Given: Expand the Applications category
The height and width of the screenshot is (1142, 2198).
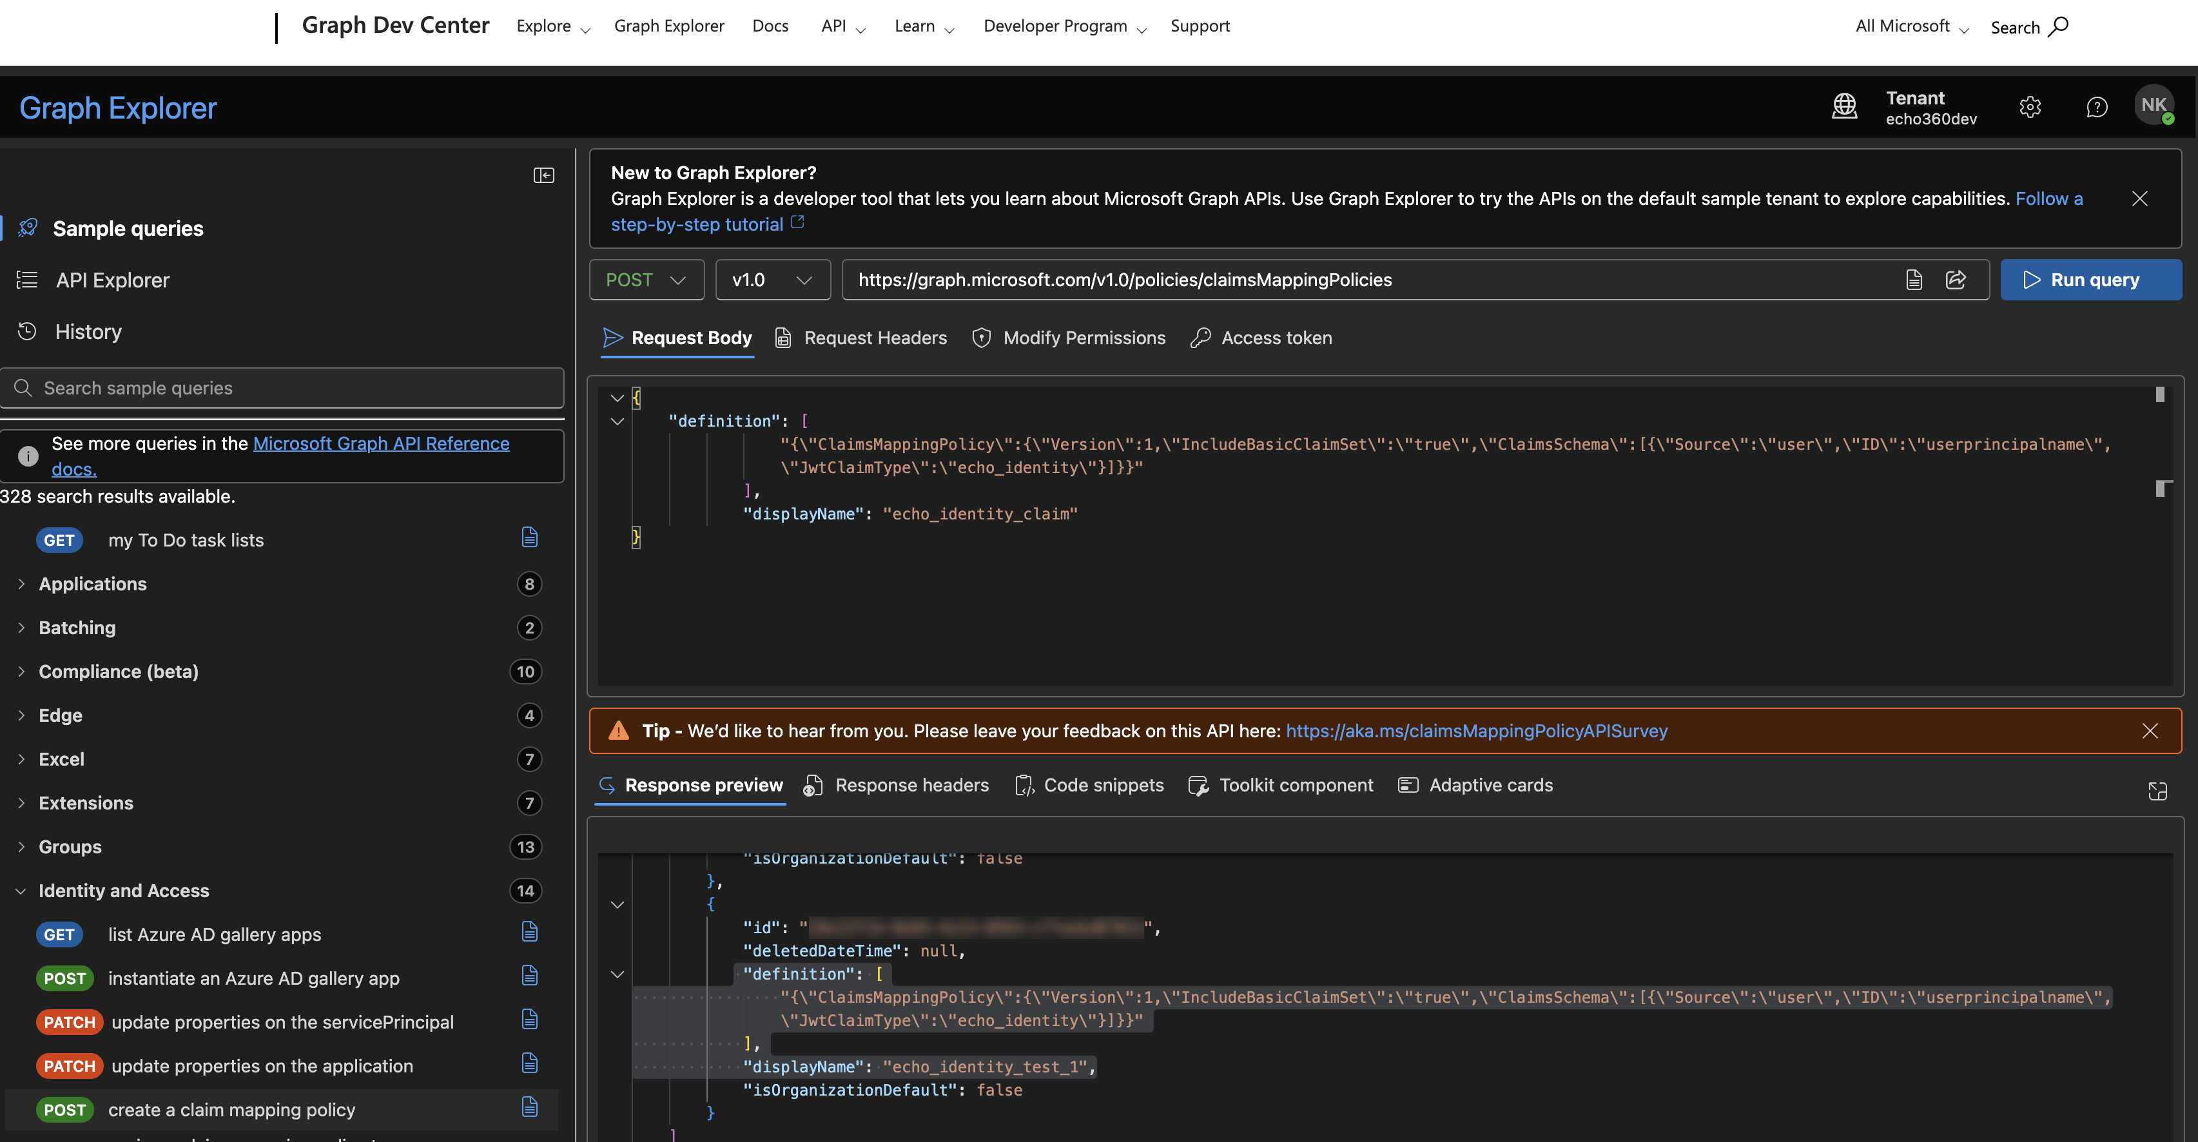Looking at the screenshot, I should [21, 585].
